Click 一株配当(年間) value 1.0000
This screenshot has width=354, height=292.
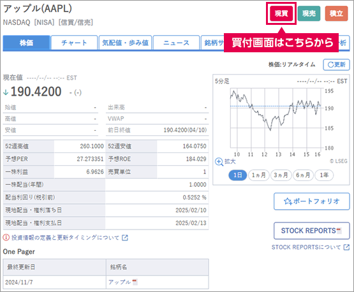tap(198, 185)
